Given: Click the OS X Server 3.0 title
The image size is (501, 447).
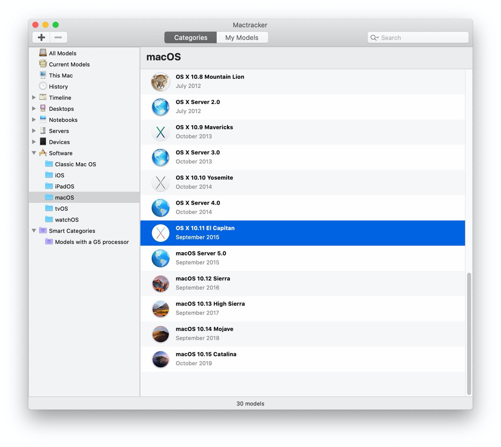Looking at the screenshot, I should pyautogui.click(x=198, y=152).
